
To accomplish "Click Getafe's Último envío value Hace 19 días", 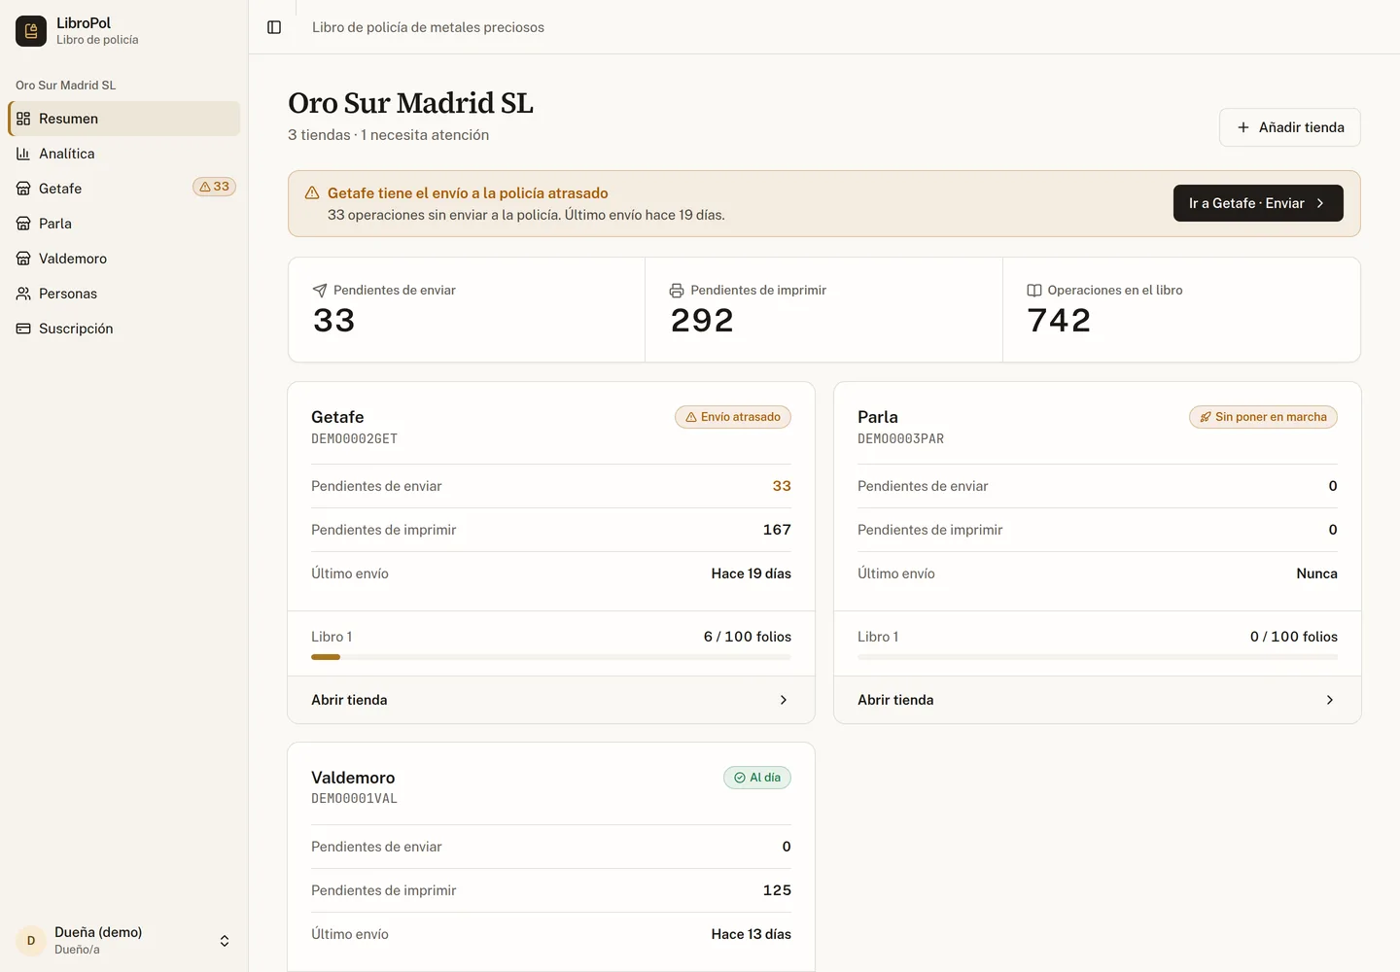I will click(751, 573).
